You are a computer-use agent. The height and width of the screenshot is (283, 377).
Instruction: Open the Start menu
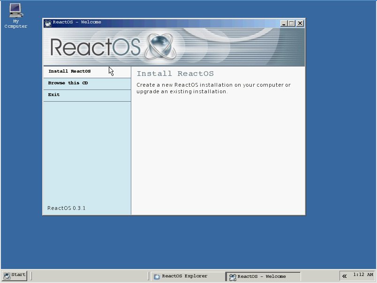[x=15, y=275]
